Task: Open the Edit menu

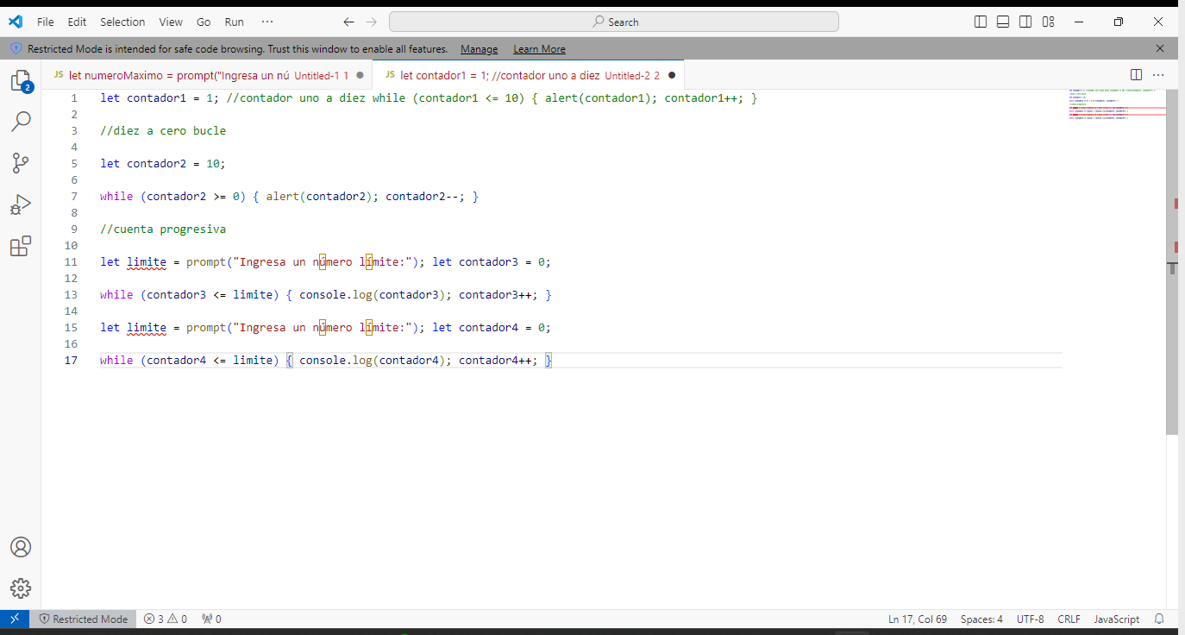Action: (x=77, y=22)
